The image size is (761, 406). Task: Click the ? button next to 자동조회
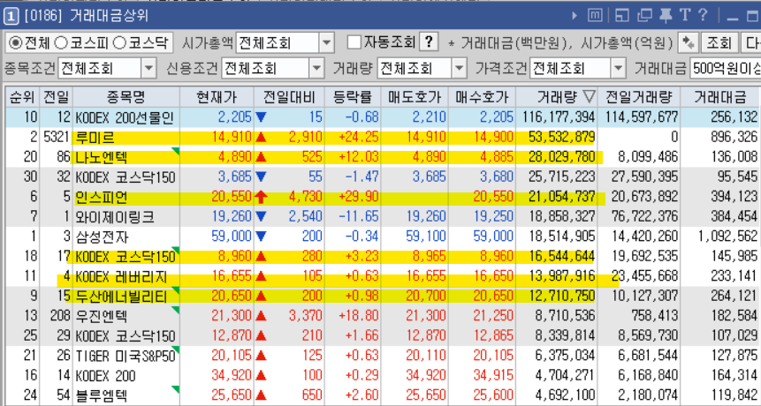point(429,42)
